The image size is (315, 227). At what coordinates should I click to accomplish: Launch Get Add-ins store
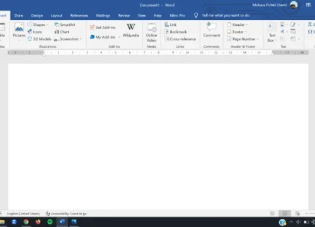point(103,27)
